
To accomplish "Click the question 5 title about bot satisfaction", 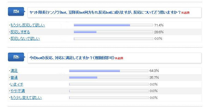I will (x=72, y=58).
